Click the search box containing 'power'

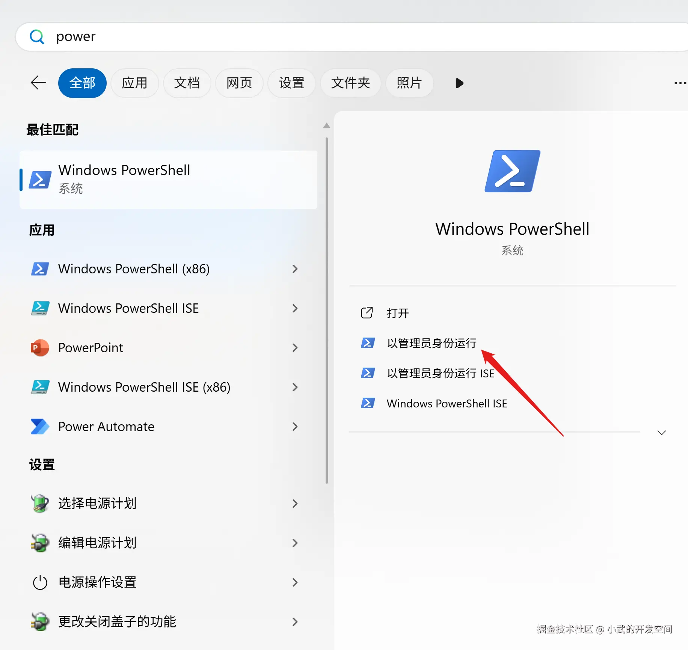[x=352, y=37]
